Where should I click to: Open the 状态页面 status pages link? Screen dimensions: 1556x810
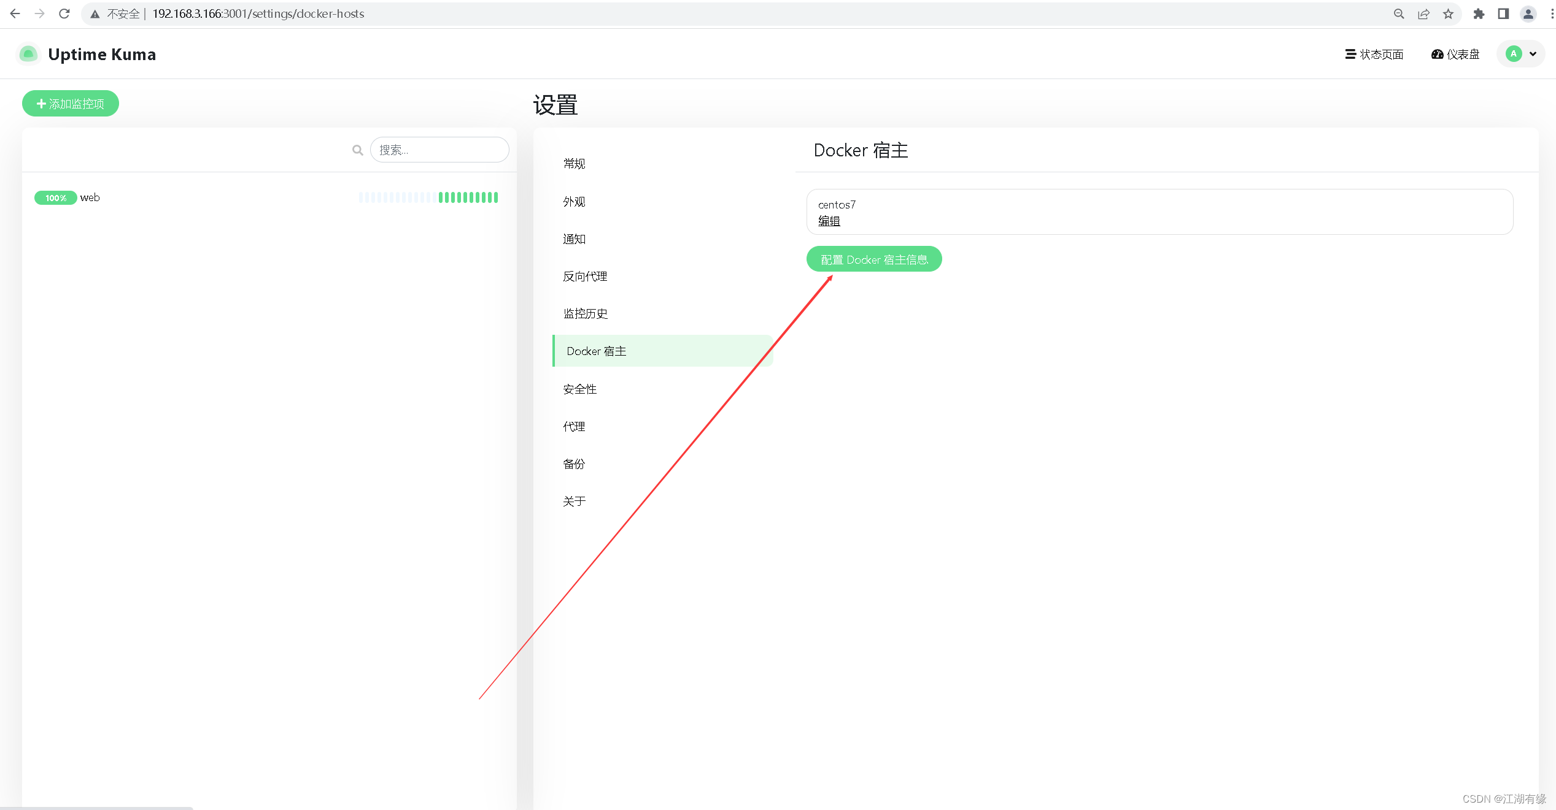[x=1374, y=54]
